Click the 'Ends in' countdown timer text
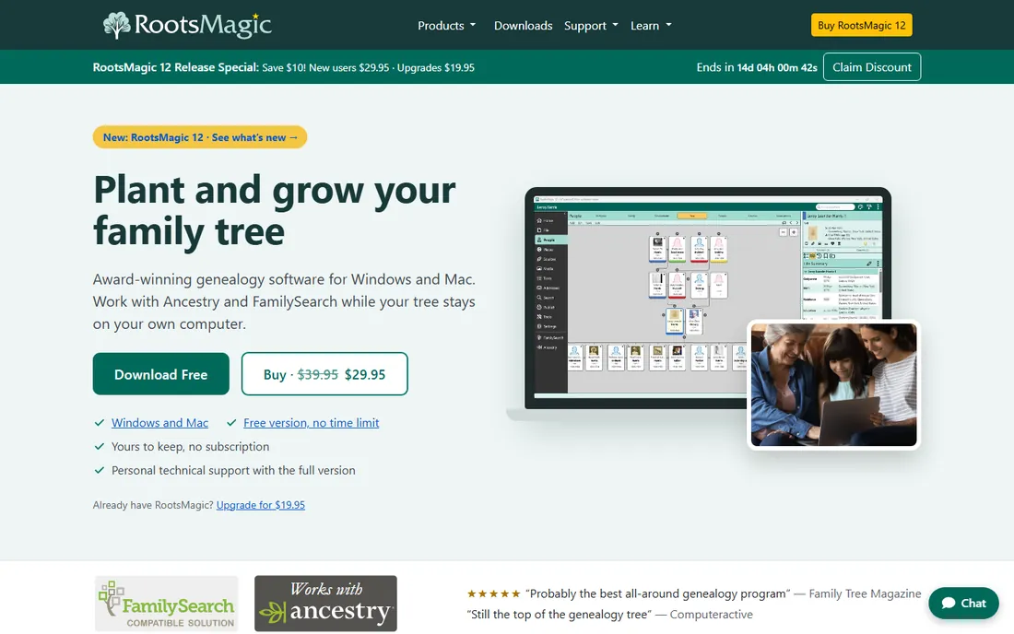 click(757, 67)
